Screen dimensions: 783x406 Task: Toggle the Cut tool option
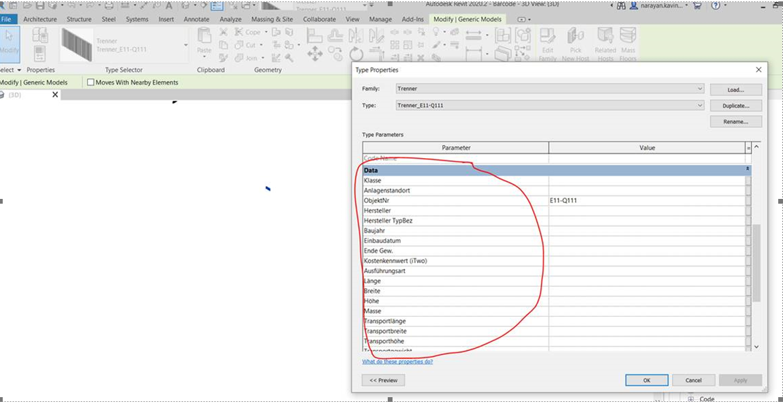[239, 46]
